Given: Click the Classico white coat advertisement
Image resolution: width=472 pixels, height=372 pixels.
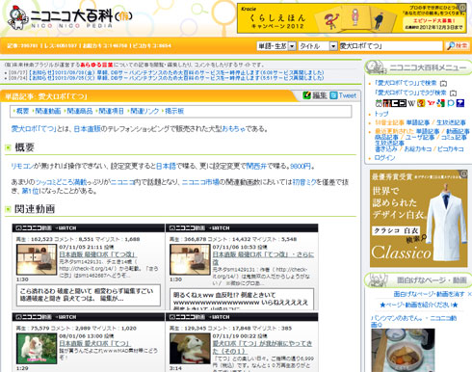Looking at the screenshot, I should tap(419, 218).
